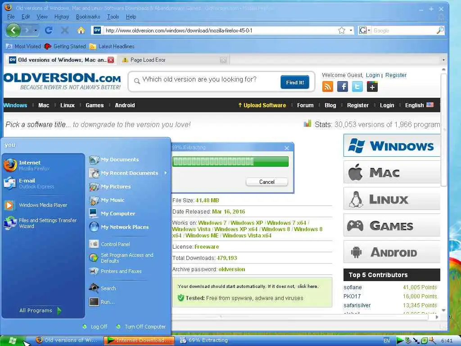Open the RSS feed orange icon
The height and width of the screenshot is (346, 461).
(328, 87)
